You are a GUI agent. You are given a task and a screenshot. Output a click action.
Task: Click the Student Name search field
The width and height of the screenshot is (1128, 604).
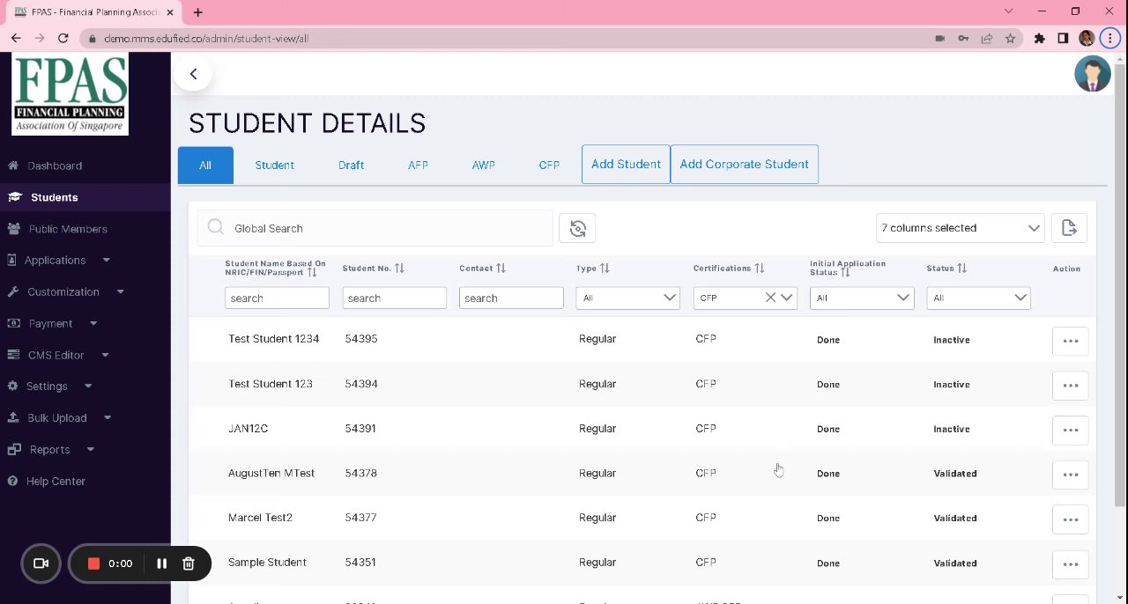(x=277, y=298)
